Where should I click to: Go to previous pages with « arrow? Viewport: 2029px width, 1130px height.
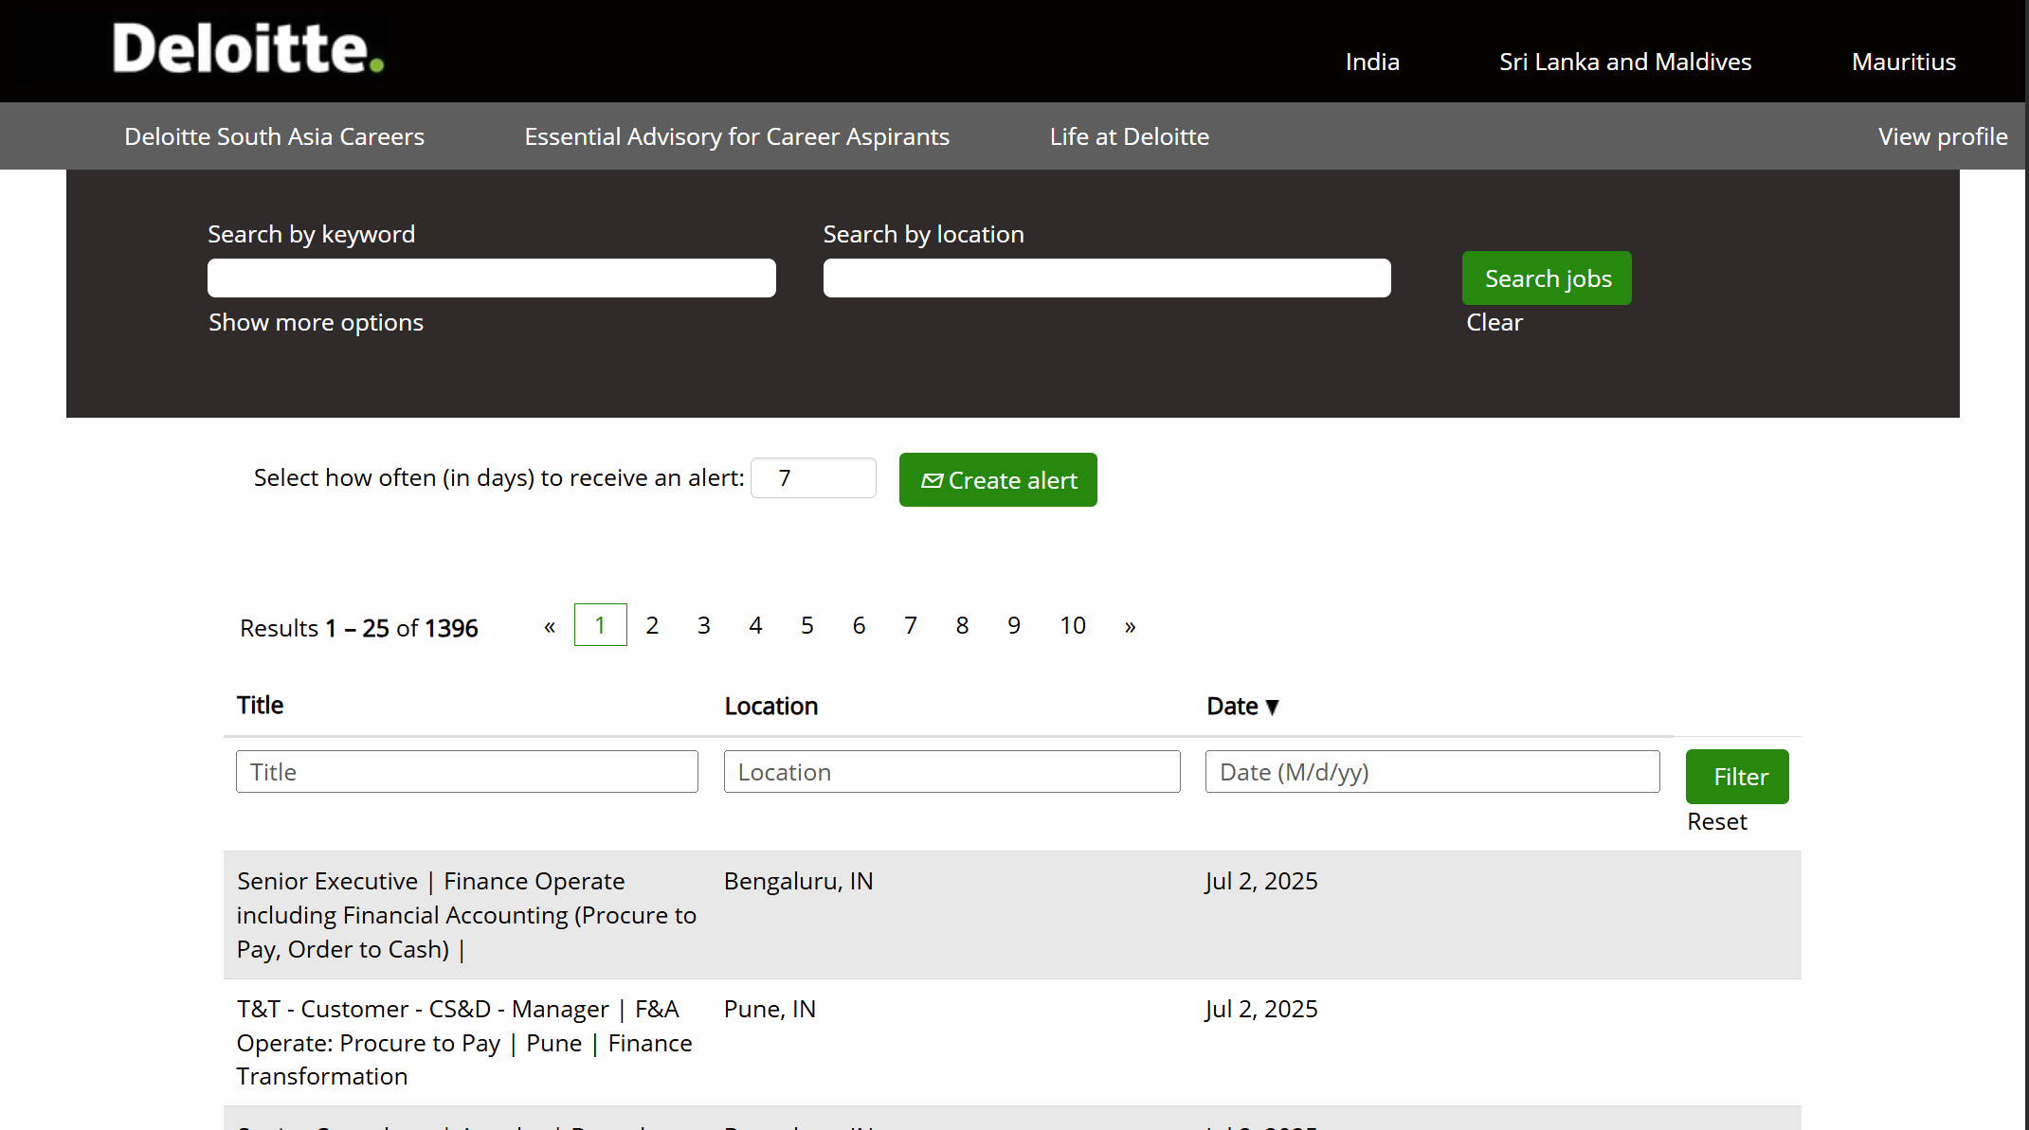pyautogui.click(x=550, y=625)
